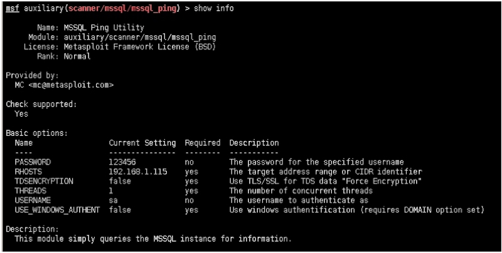Click the 'Basic options:' heading

tap(36, 133)
